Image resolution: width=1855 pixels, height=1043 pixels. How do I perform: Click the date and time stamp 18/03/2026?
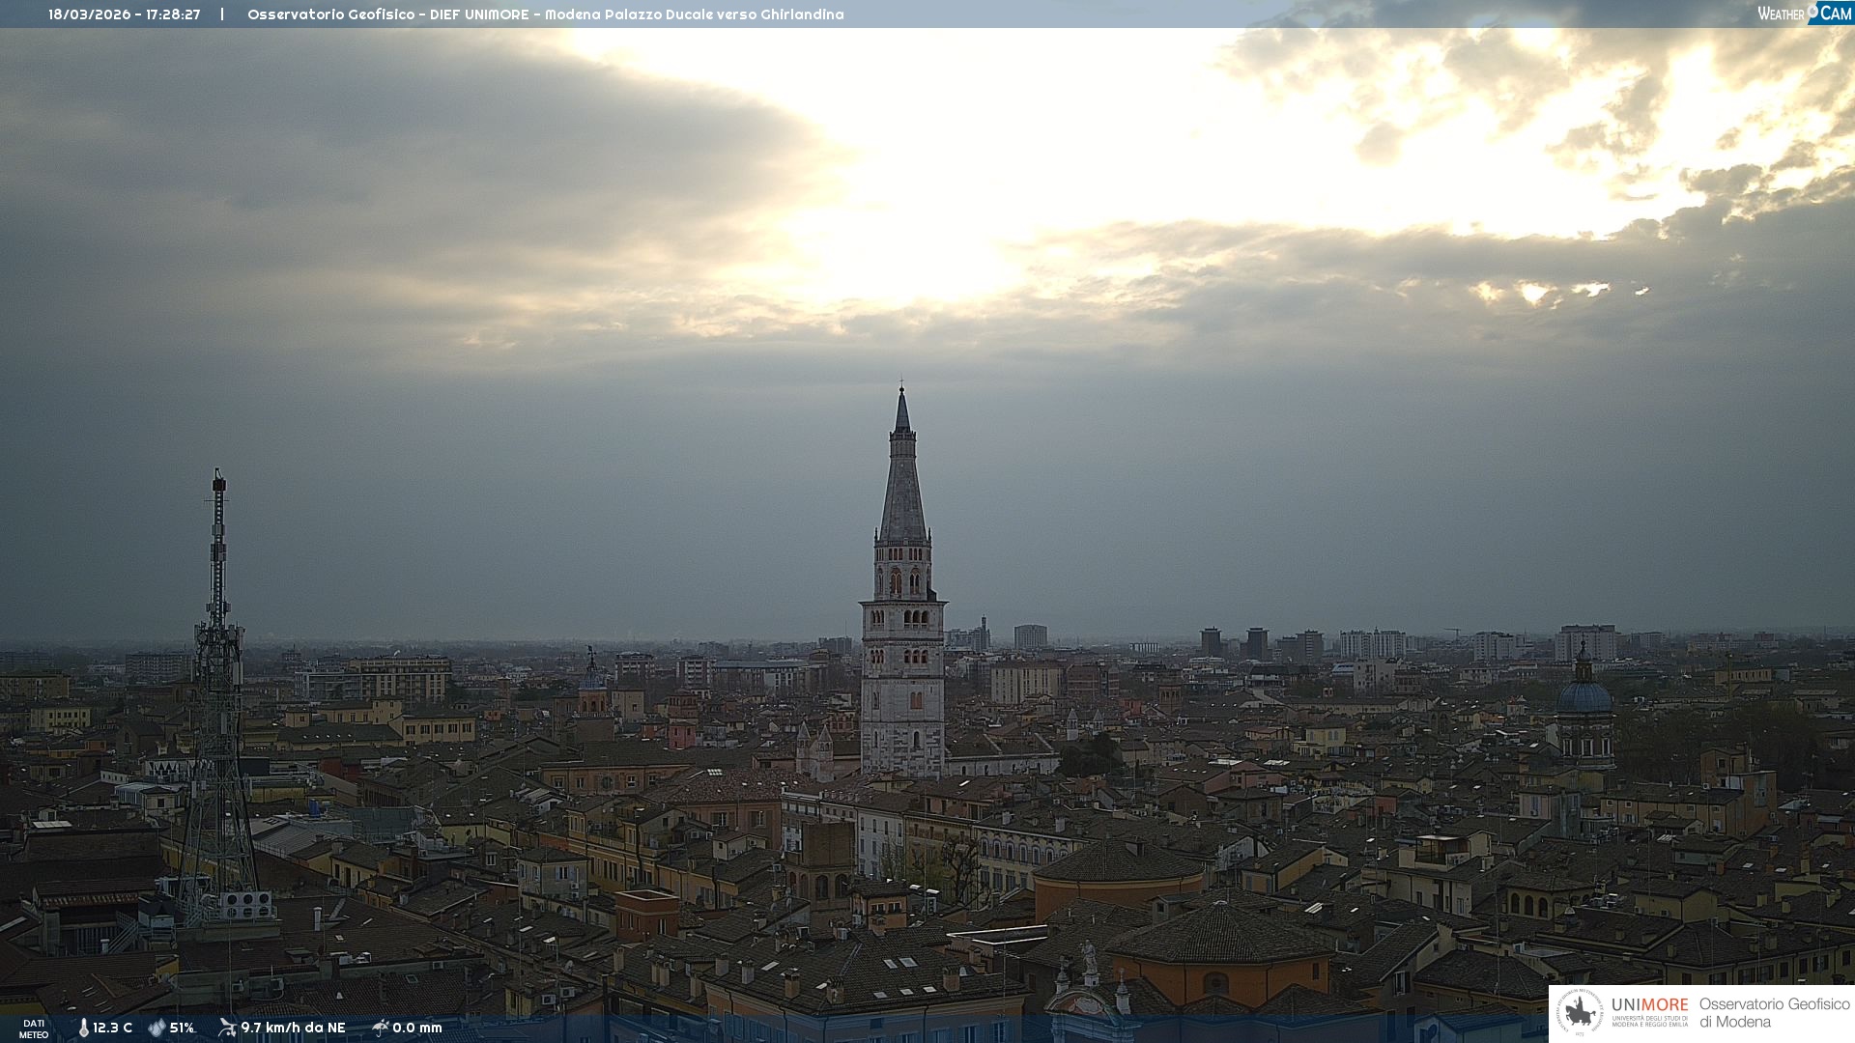124,14
